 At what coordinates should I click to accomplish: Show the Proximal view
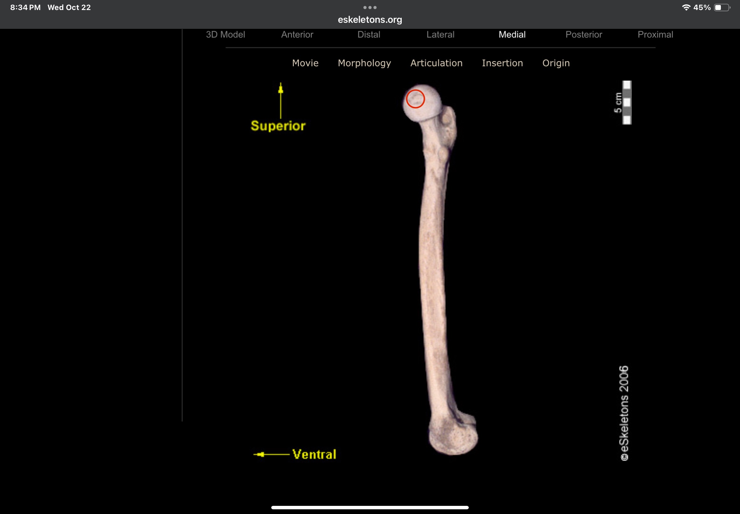pyautogui.click(x=655, y=34)
